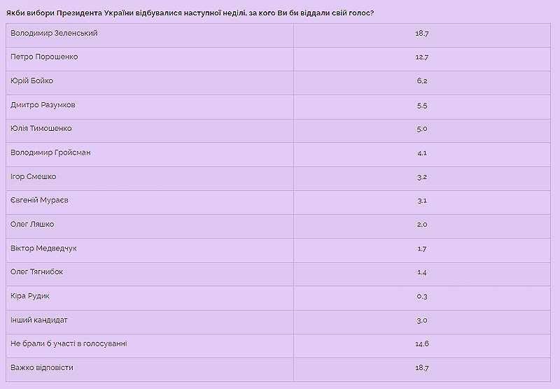This screenshot has height=389, width=560.
Task: Click the 14.6 value for non-voters row
Action: click(x=421, y=344)
